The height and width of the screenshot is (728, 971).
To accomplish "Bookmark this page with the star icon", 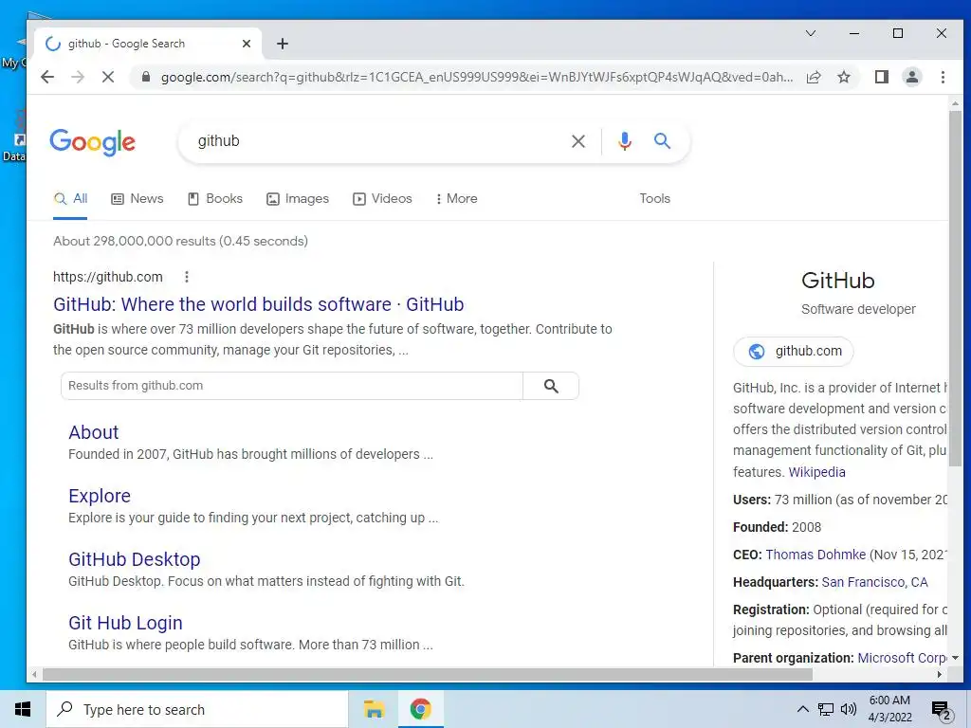I will pos(843,77).
